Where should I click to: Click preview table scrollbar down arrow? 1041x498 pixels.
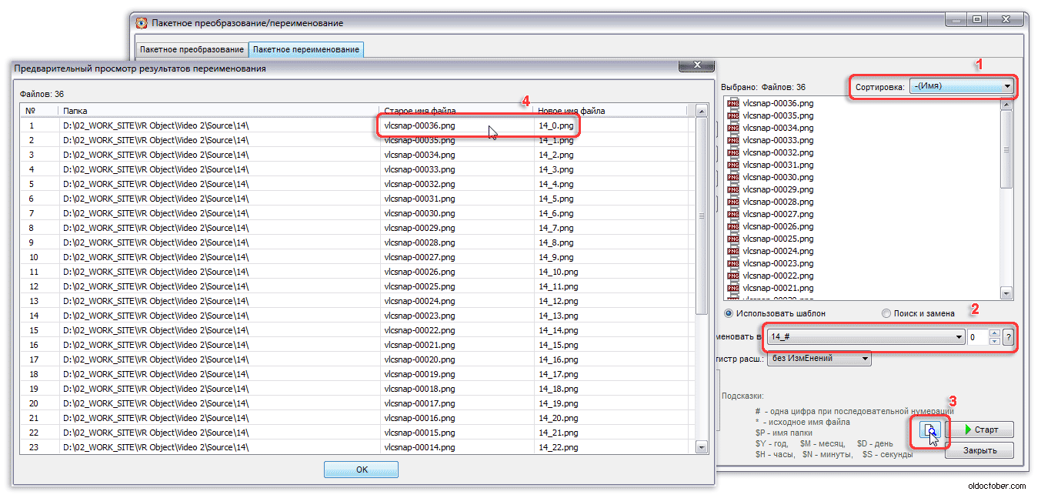(702, 447)
